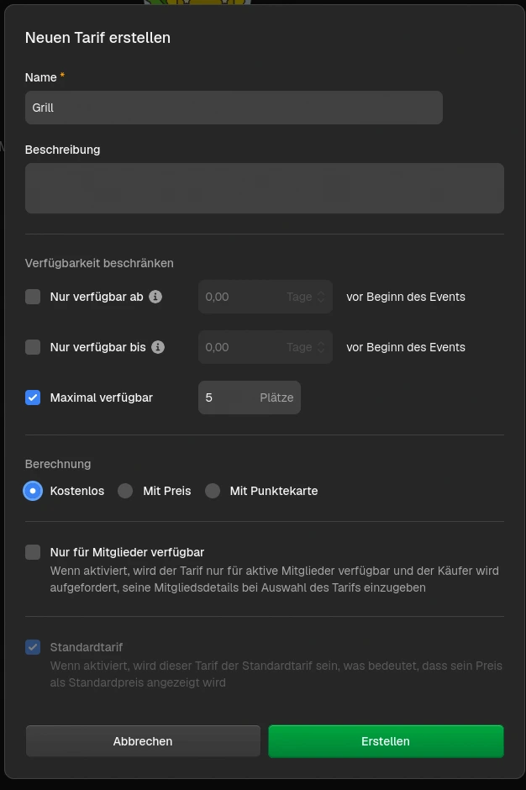This screenshot has height=790, width=526.
Task: Click the 'Nur für Mitglieder verfügbar' label
Action: [127, 552]
